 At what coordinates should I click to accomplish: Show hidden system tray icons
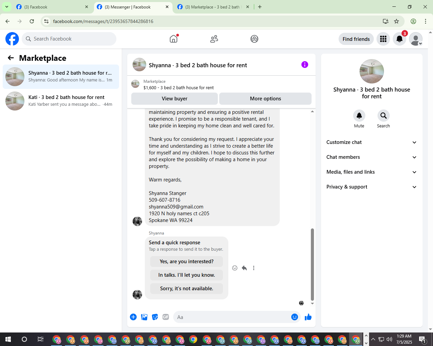coord(373,339)
